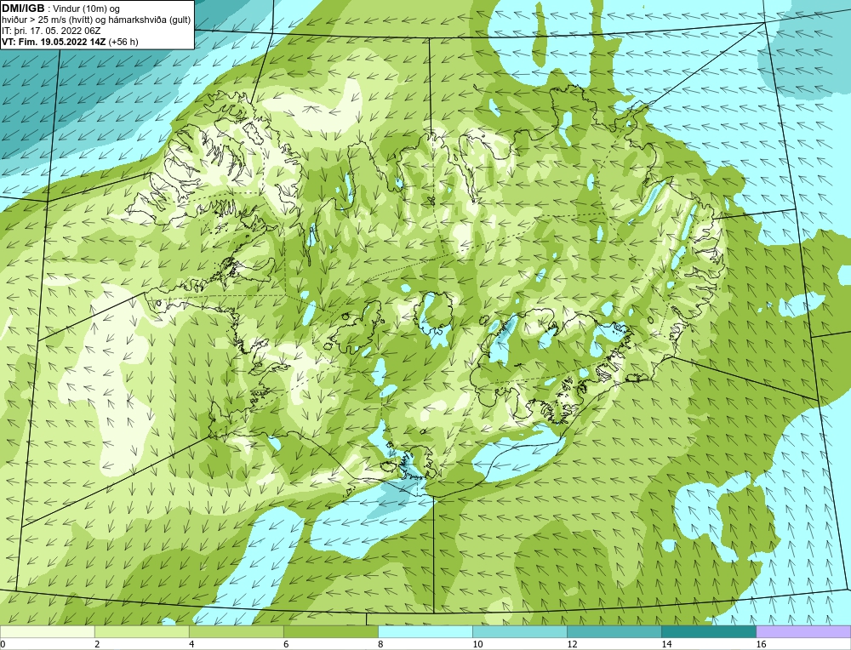The width and height of the screenshot is (851, 650).
Task: Click the 6–8 m/s darker green legend swatch
Action: [330, 631]
